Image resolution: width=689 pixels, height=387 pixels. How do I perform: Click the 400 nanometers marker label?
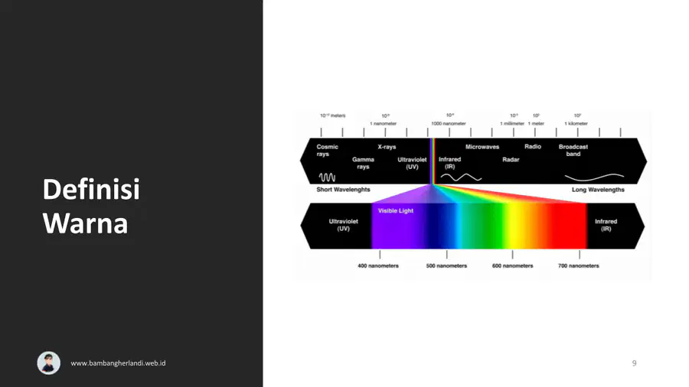[x=378, y=266]
